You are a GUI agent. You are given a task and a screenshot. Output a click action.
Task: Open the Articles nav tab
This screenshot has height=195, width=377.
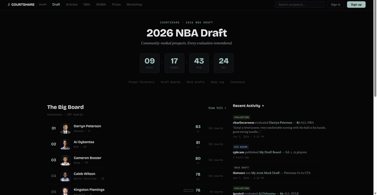(72, 5)
